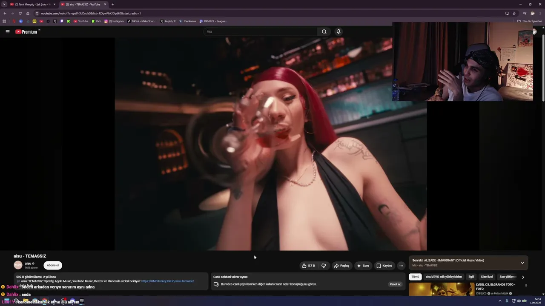Dislike the aisu - TEMASSIZ video
Image resolution: width=545 pixels, height=306 pixels.
tap(324, 266)
